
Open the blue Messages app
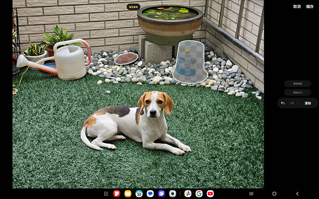point(150,194)
